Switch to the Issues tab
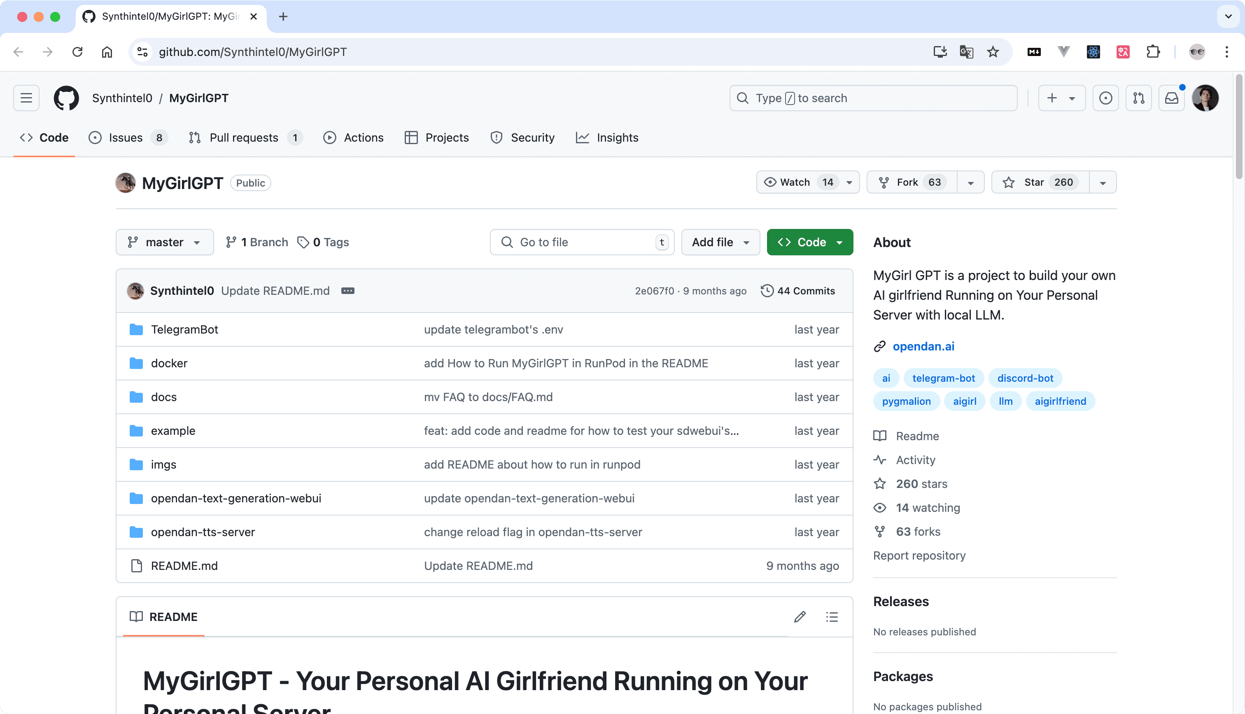 point(126,138)
